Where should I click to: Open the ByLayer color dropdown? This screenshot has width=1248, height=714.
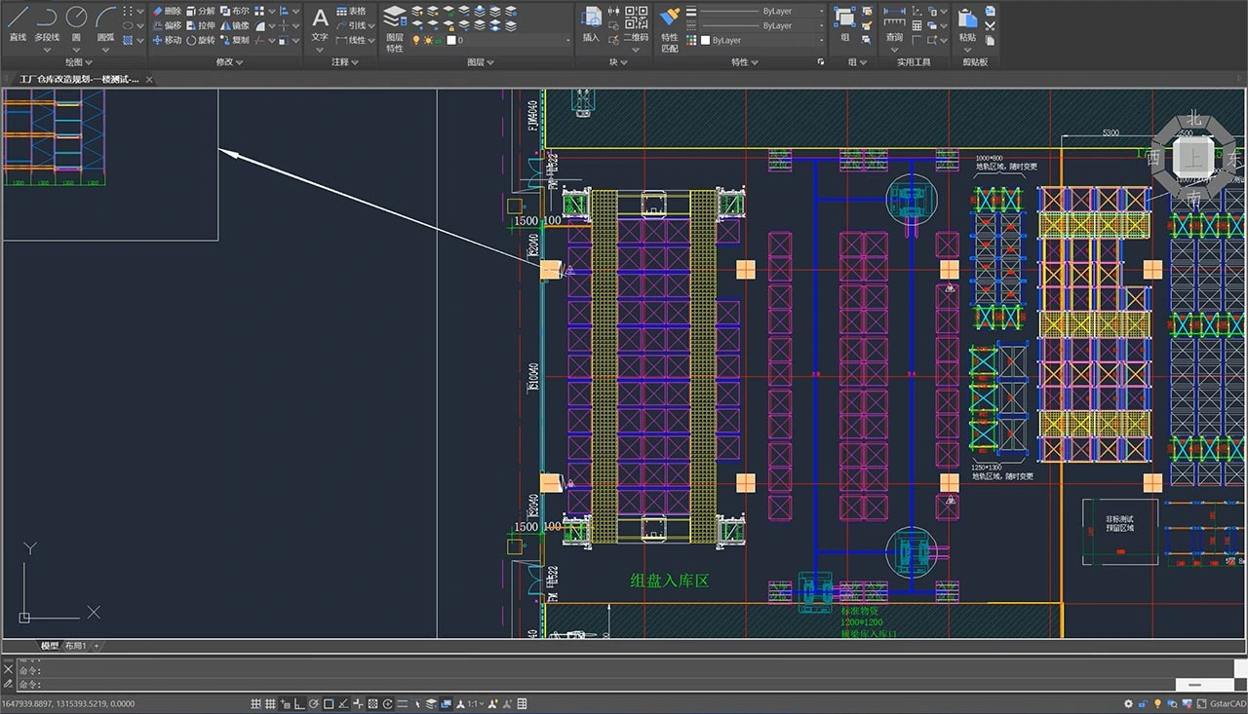[761, 40]
